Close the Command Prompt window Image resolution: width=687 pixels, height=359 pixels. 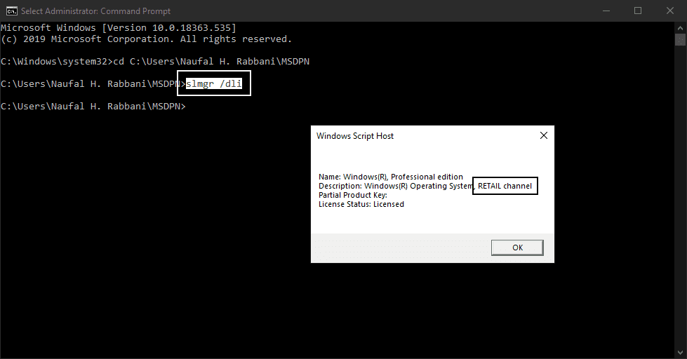[670, 11]
